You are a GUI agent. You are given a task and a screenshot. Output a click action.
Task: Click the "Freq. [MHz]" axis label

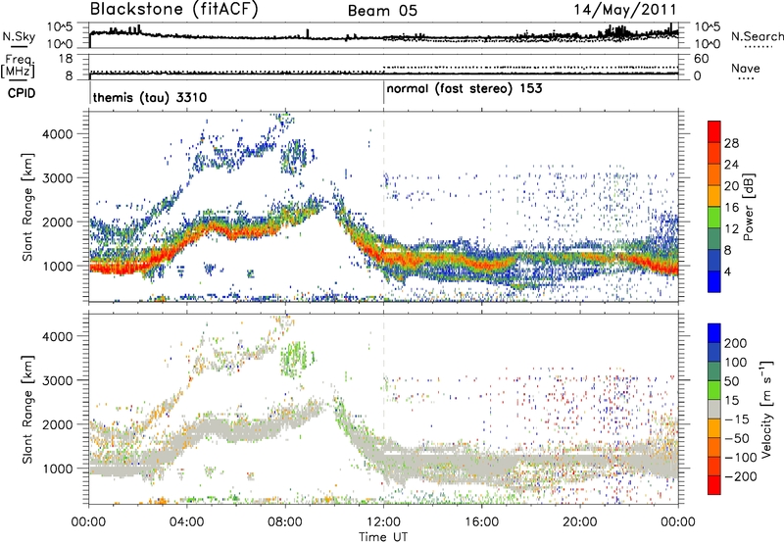(18, 67)
